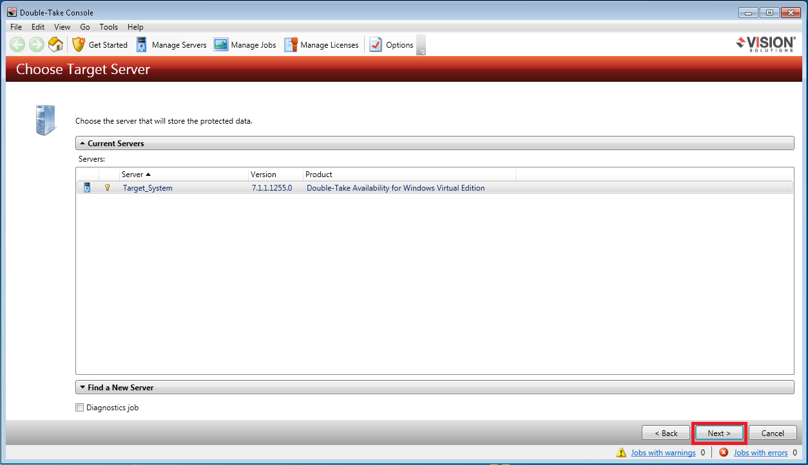Open Manage Jobs from the toolbar
Screen dimensions: 808x465
245,44
